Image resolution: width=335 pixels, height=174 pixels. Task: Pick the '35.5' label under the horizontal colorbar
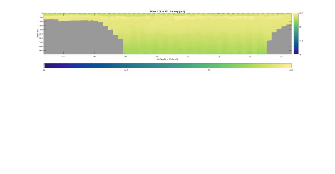click(x=291, y=70)
